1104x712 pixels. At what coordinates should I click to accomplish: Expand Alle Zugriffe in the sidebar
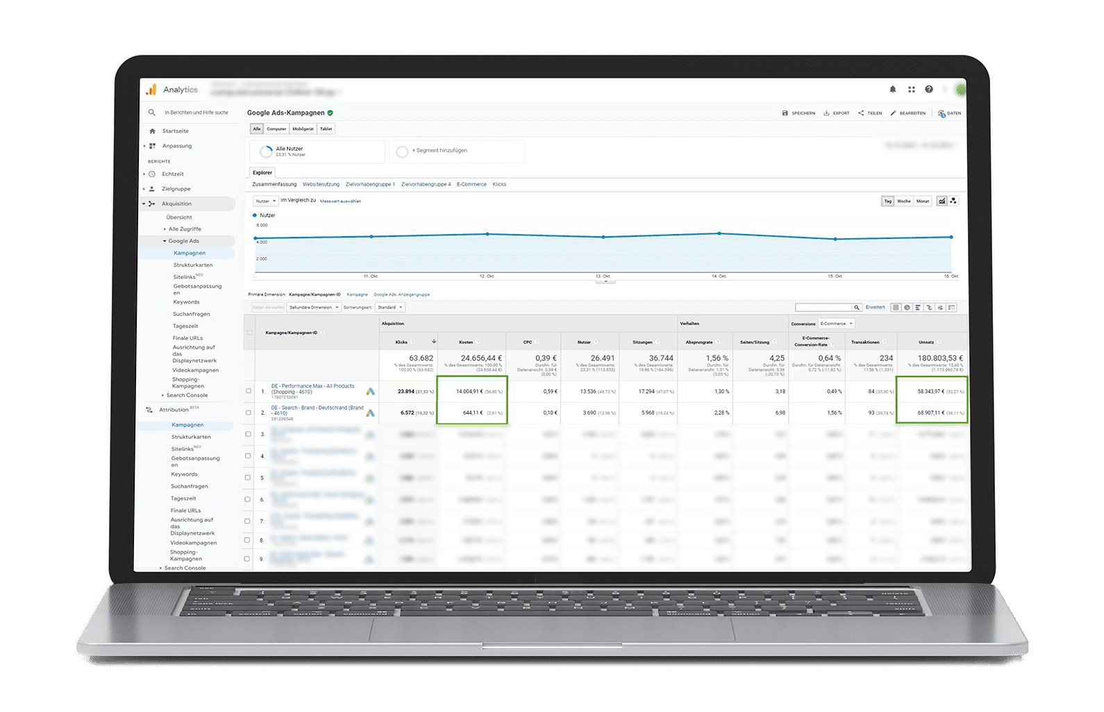[165, 229]
